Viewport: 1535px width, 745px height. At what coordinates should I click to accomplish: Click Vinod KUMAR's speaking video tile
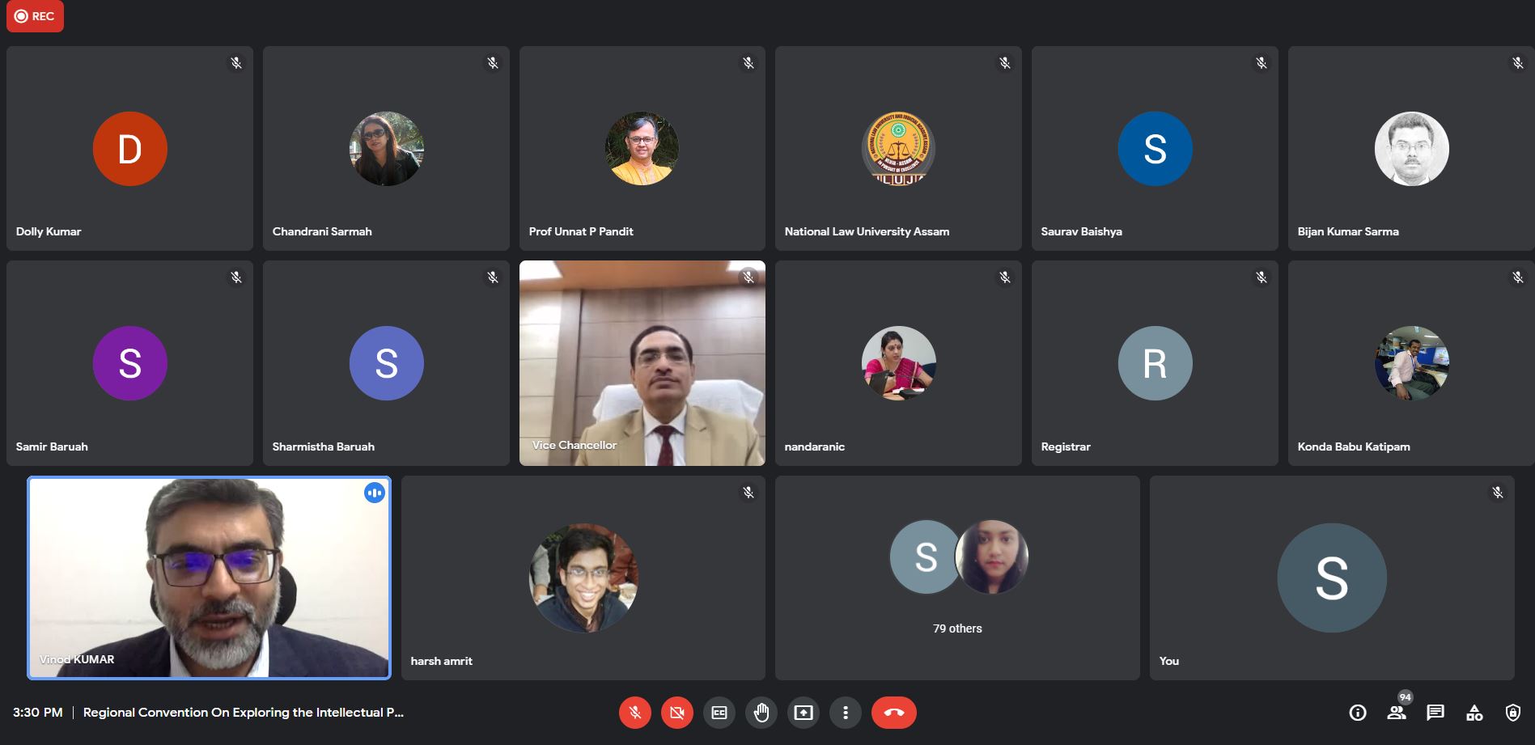[210, 578]
